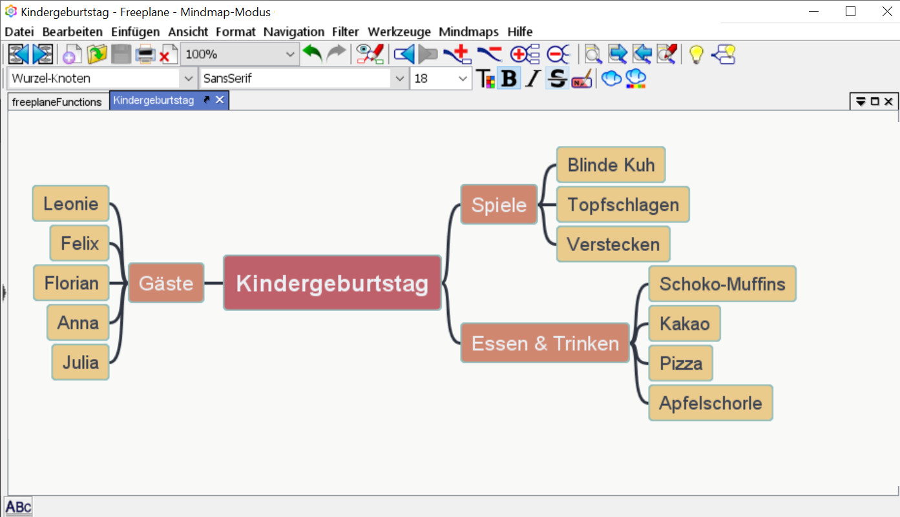Open the Wurzel-Knoten style dropdown

[x=188, y=79]
